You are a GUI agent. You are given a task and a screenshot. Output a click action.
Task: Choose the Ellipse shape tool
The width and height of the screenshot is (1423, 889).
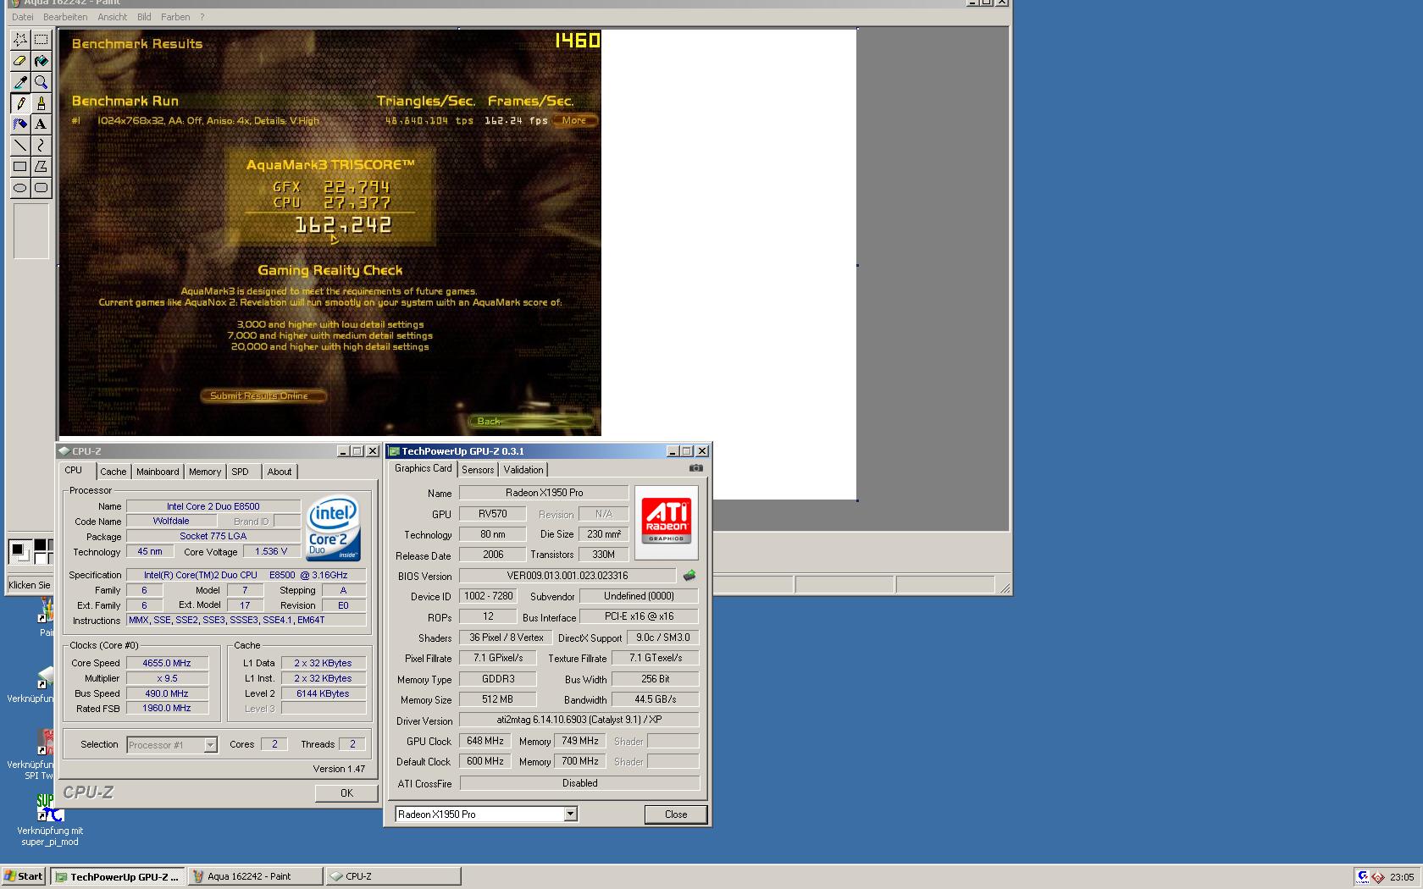point(19,188)
